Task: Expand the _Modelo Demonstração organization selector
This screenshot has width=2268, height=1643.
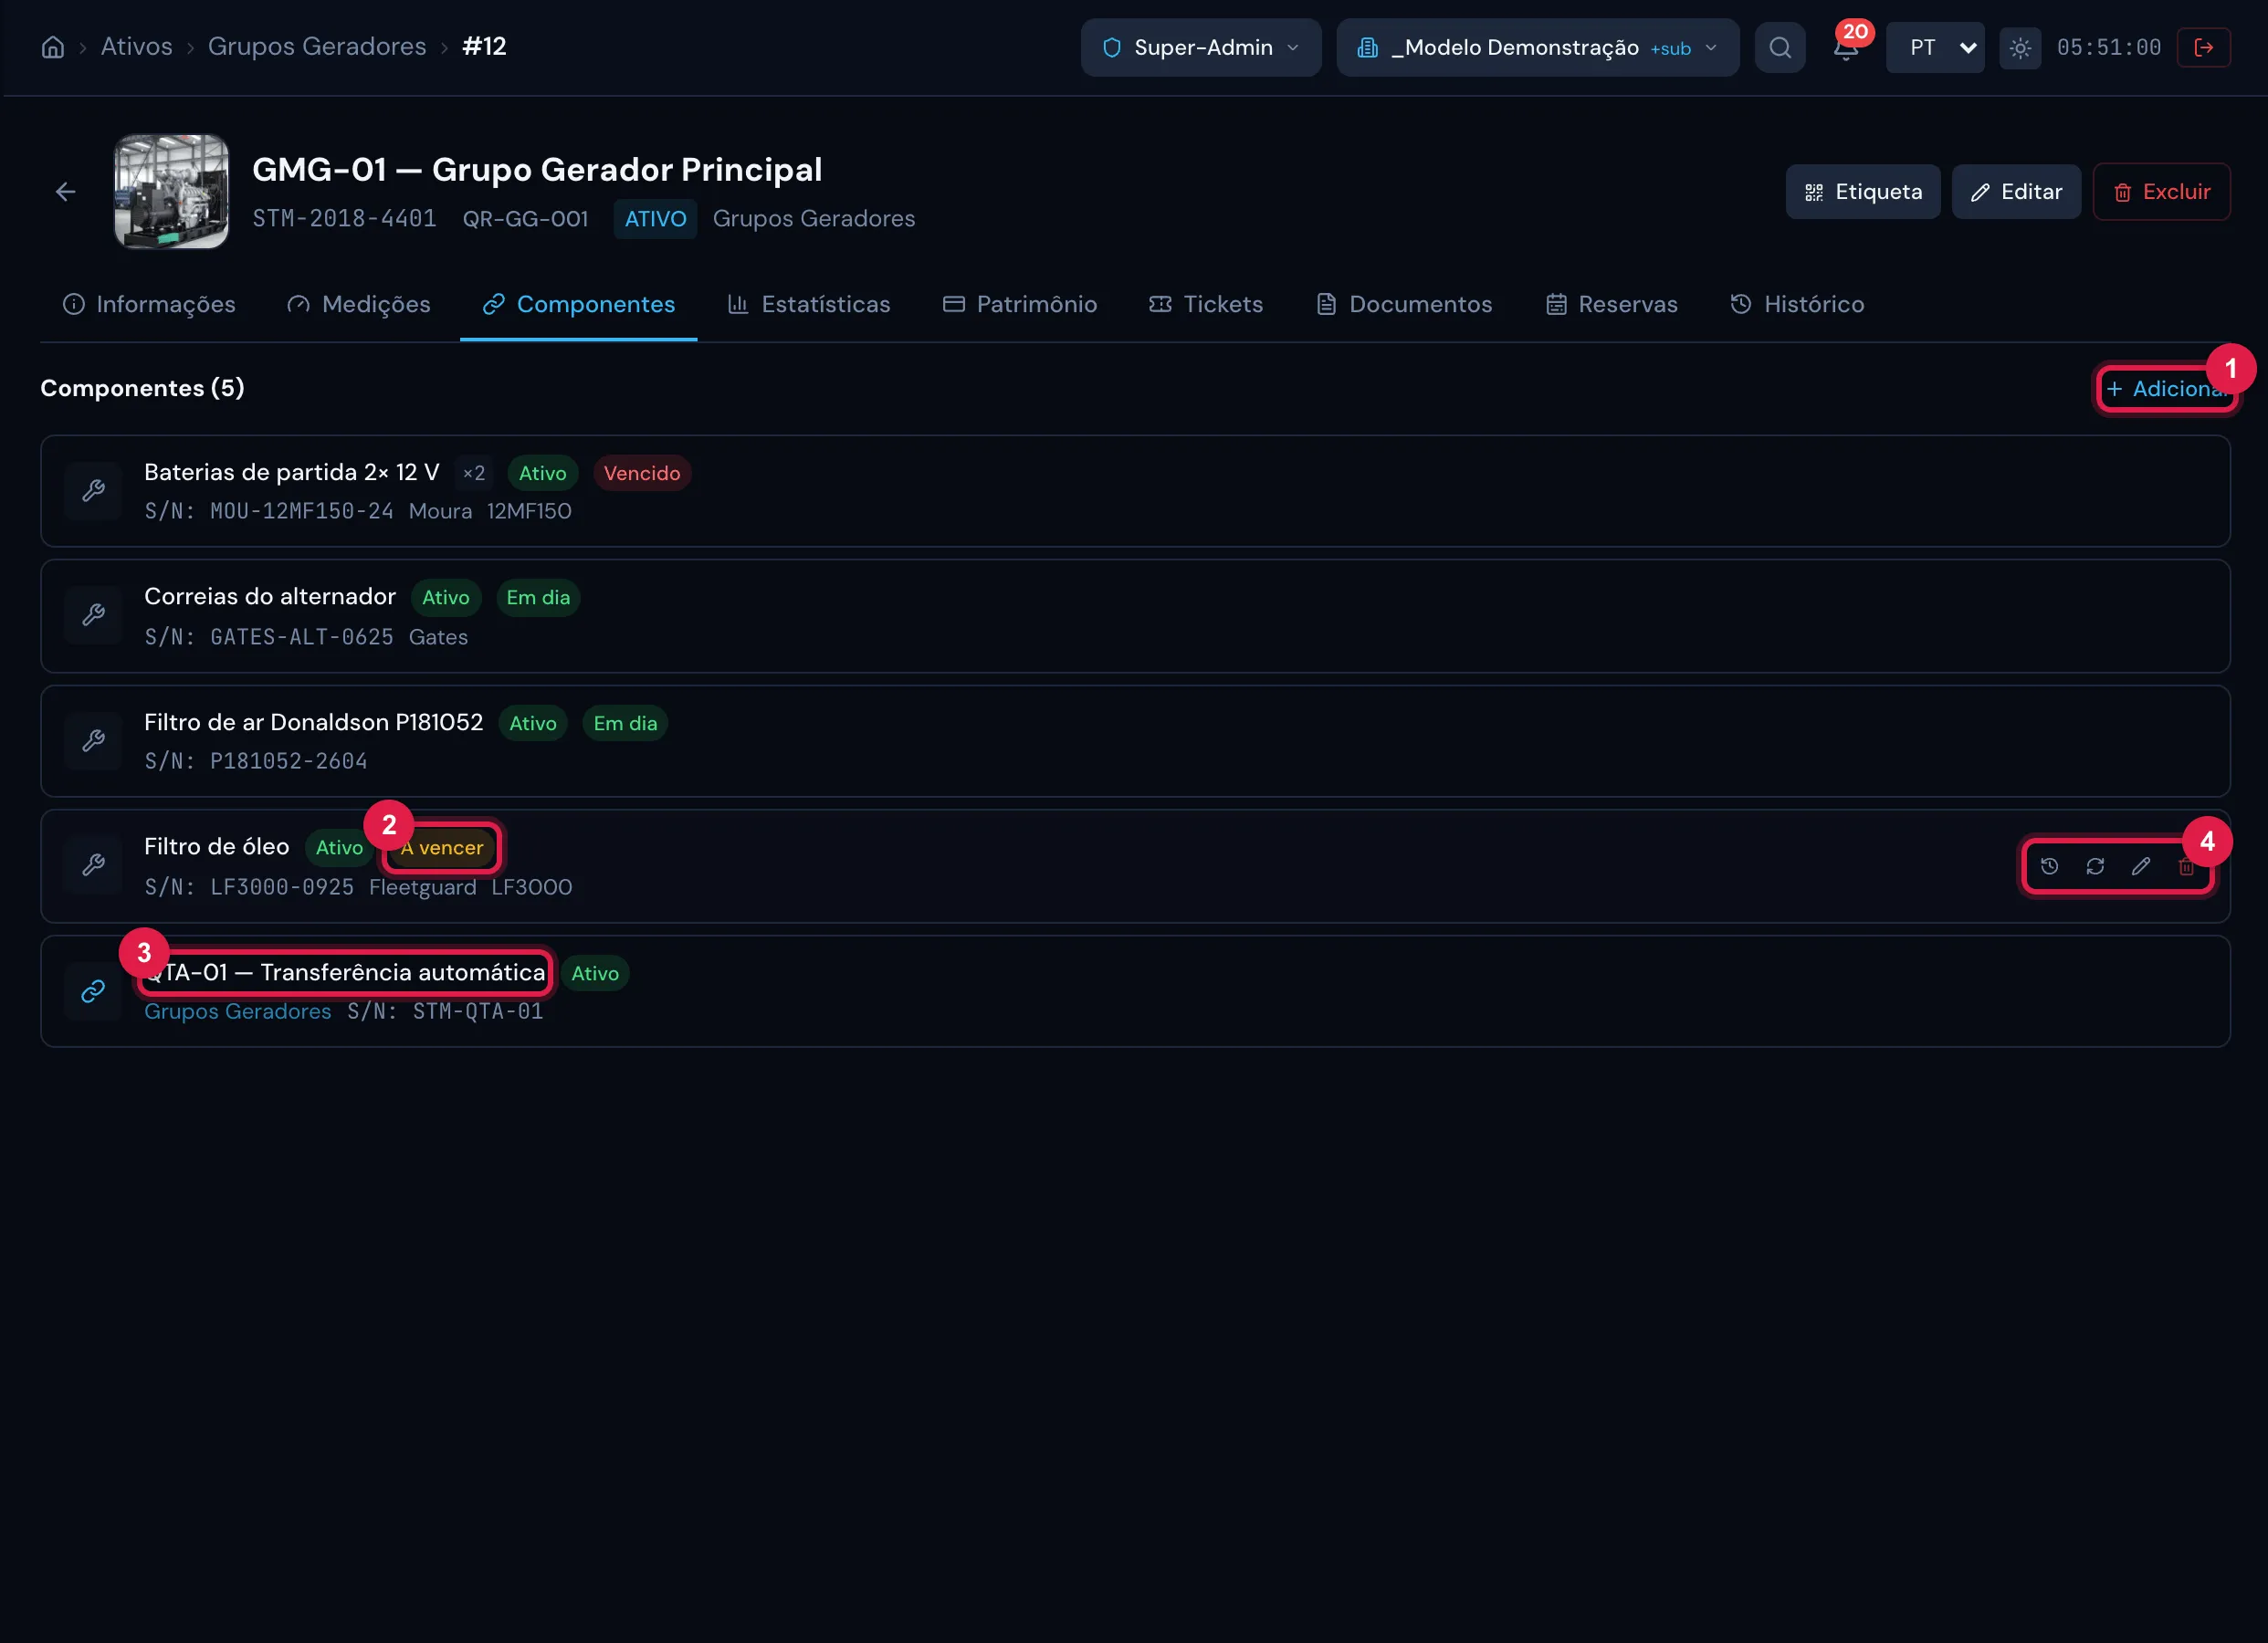Action: click(x=1537, y=47)
